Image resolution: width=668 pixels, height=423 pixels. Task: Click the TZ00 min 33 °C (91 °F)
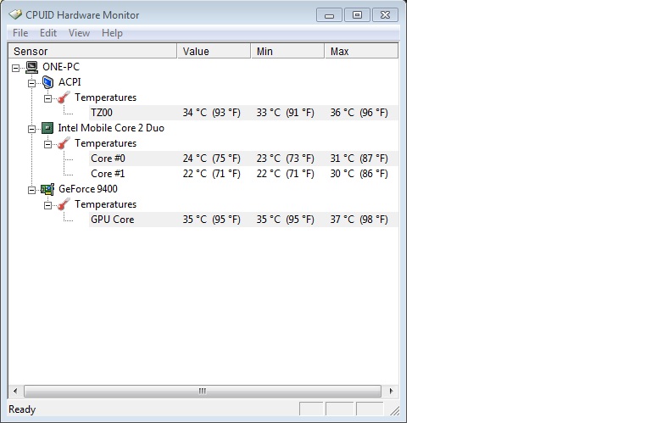[286, 113]
